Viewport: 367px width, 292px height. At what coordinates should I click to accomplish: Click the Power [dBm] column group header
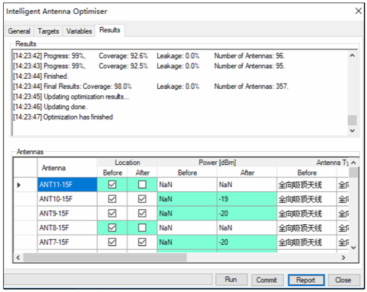point(217,162)
